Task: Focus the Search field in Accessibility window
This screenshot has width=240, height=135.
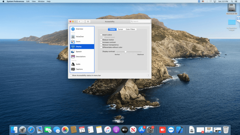Action: [x=141, y=22]
